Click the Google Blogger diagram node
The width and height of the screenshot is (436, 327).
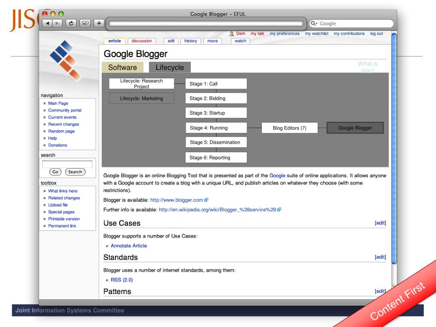pos(355,128)
